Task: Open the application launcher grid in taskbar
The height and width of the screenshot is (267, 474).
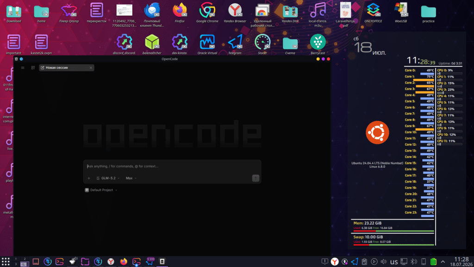Action: (6, 261)
